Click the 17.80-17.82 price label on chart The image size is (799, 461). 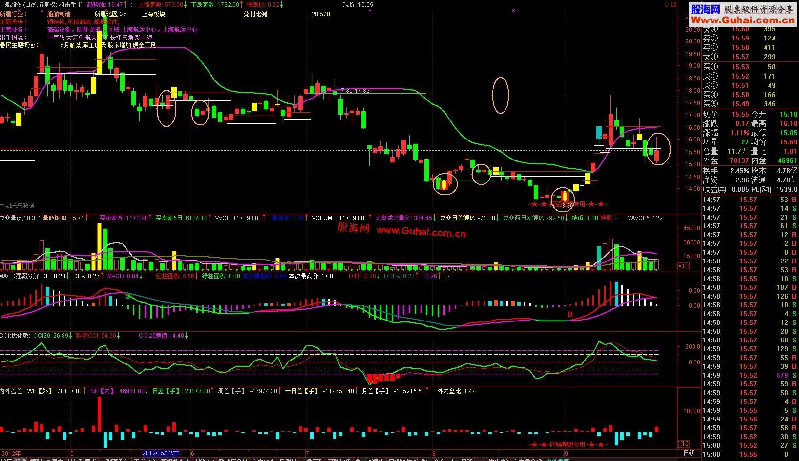coord(354,91)
